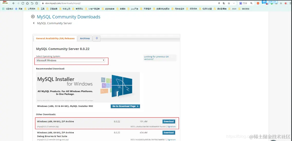Open the 百度 bookmark
The image size is (292, 141).
pos(19,9)
